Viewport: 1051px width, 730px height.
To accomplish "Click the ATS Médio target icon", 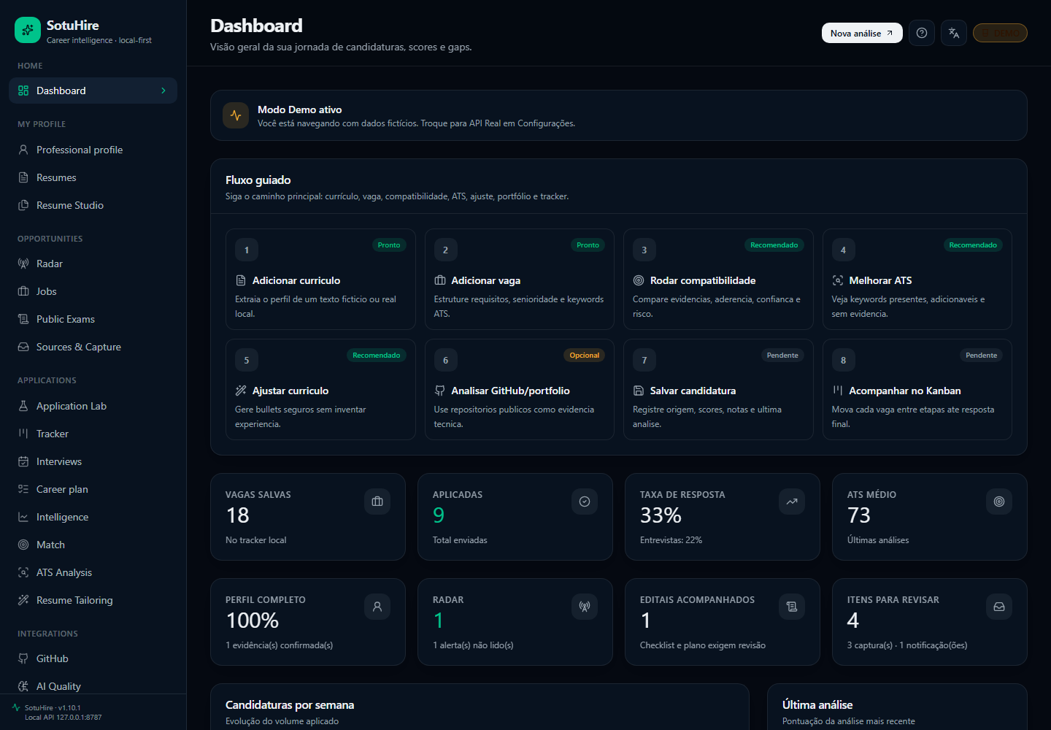I will click(x=999, y=502).
